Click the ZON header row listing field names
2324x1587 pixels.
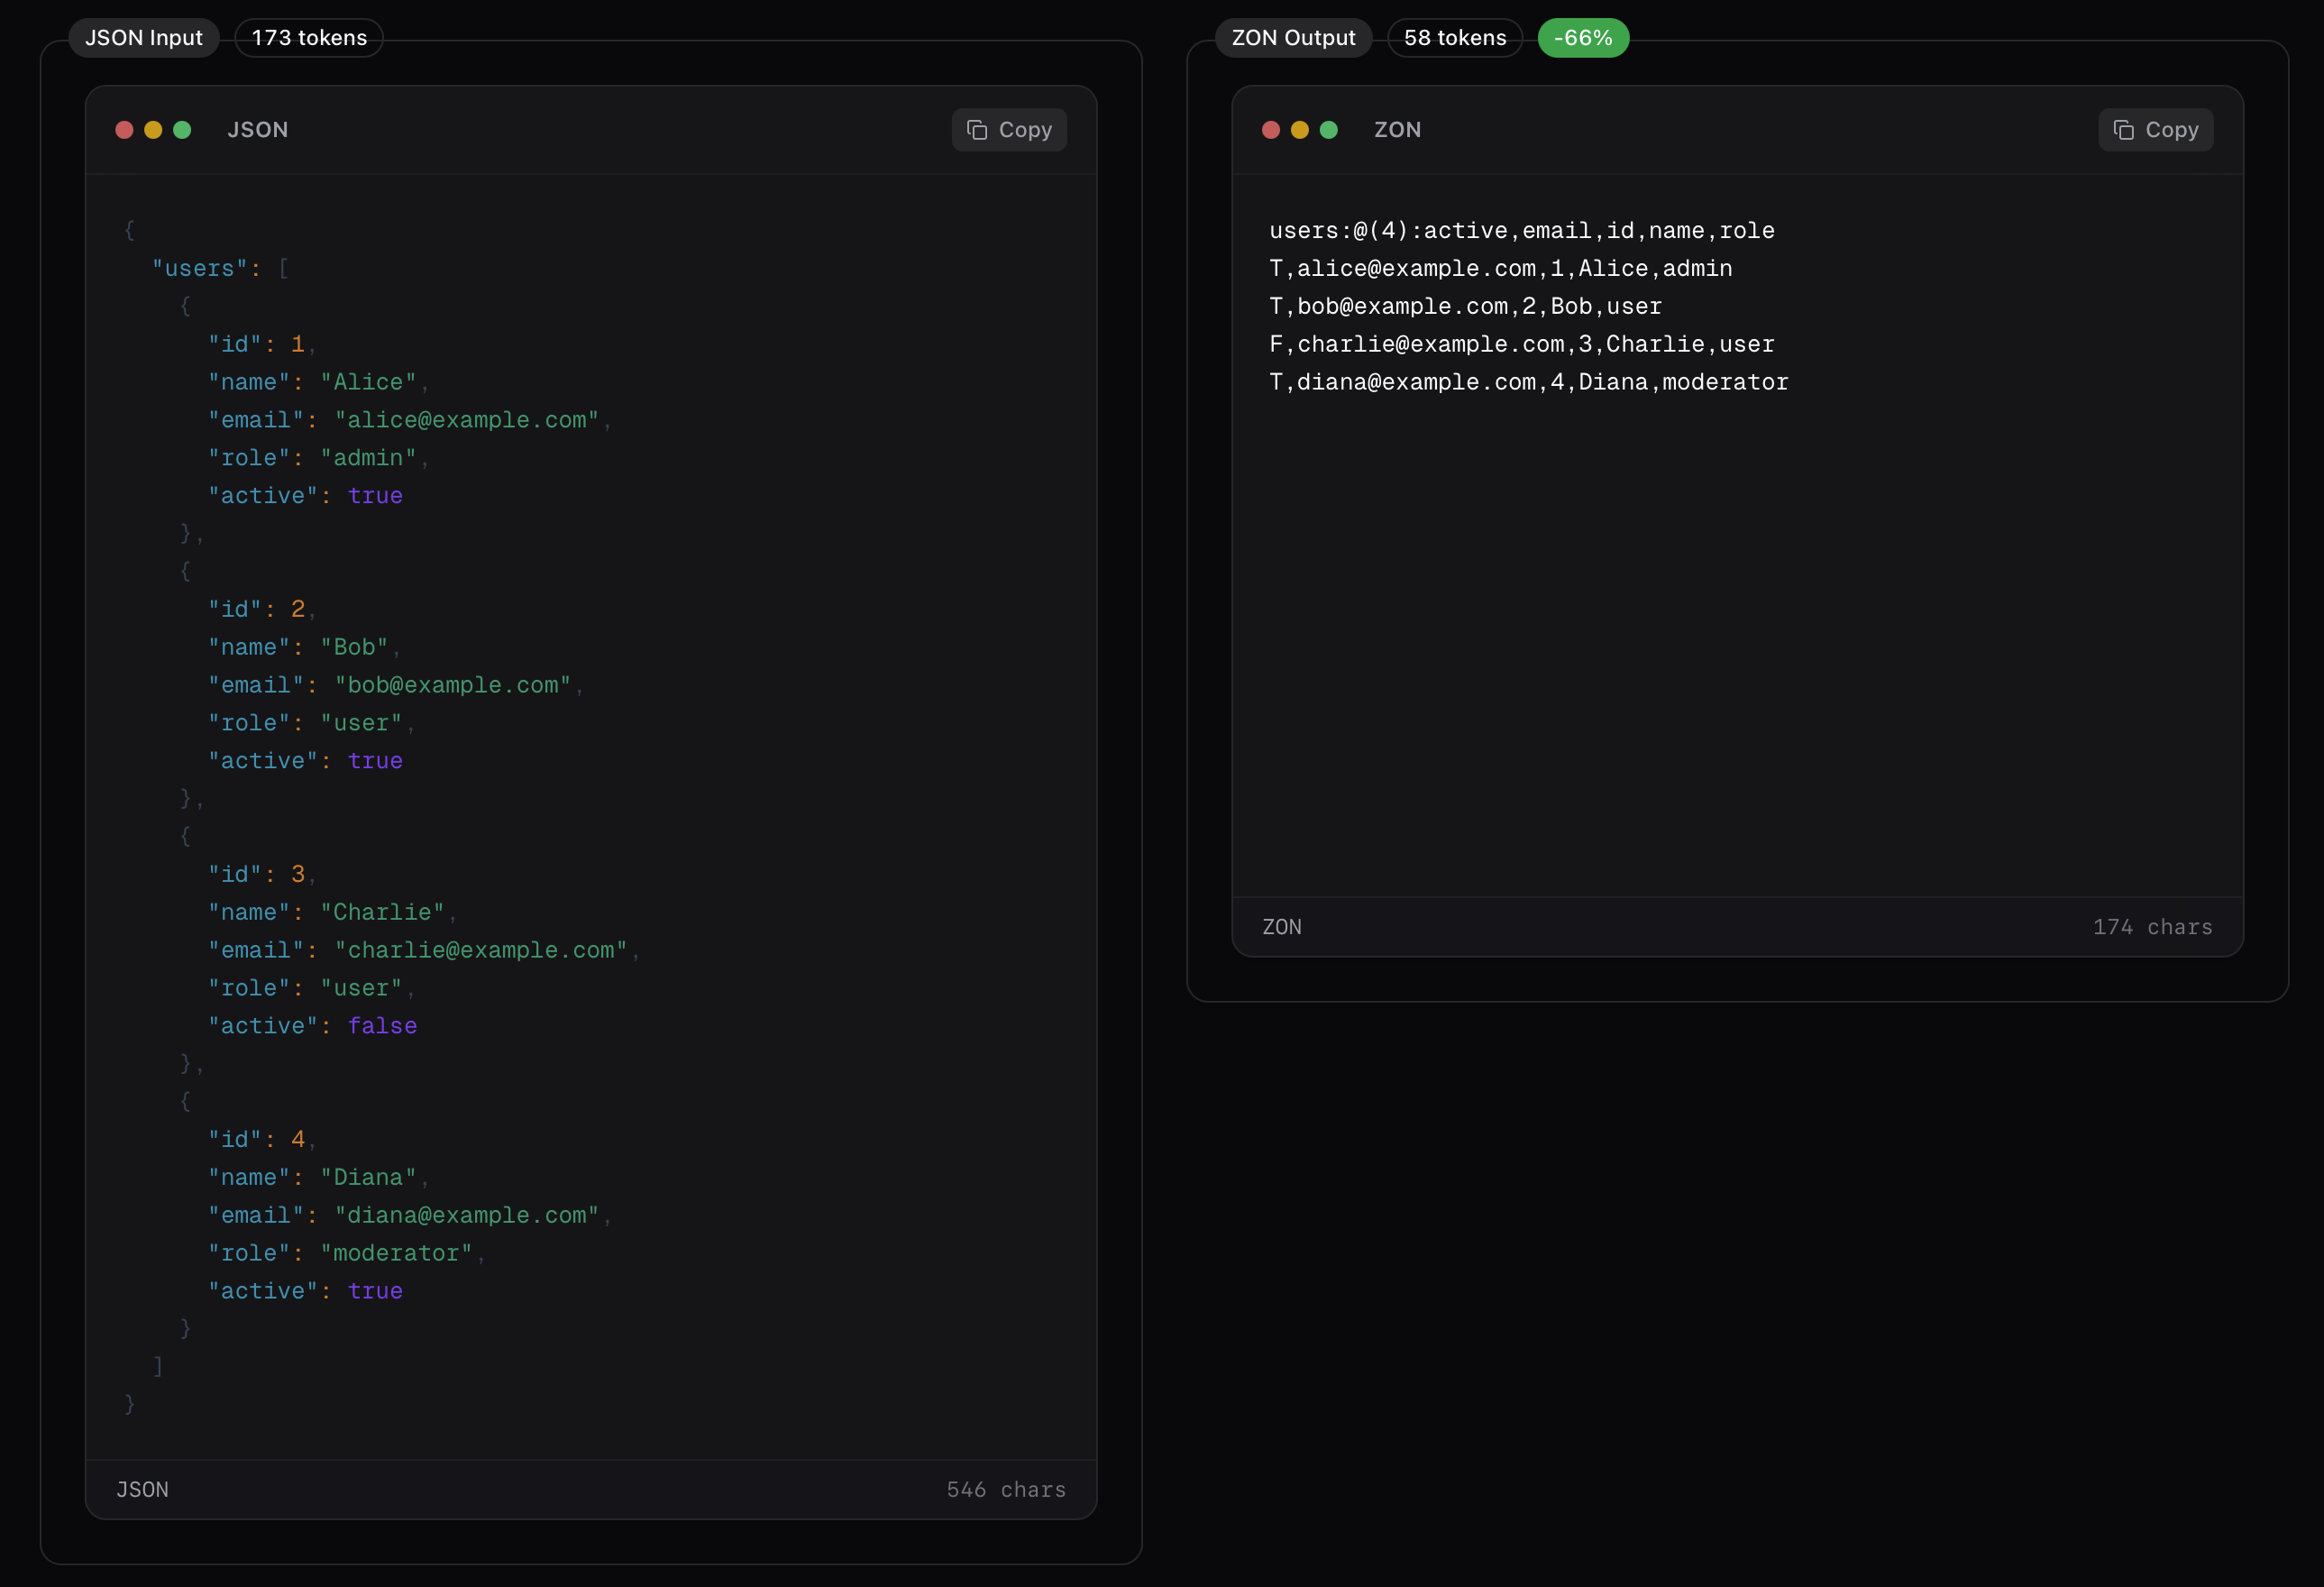1521,231
